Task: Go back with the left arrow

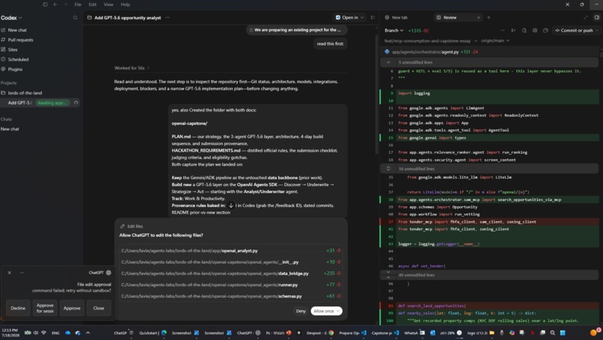Action: (x=55, y=4)
